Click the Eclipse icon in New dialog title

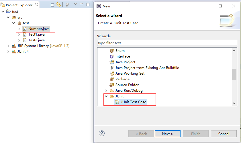(x=99, y=6)
